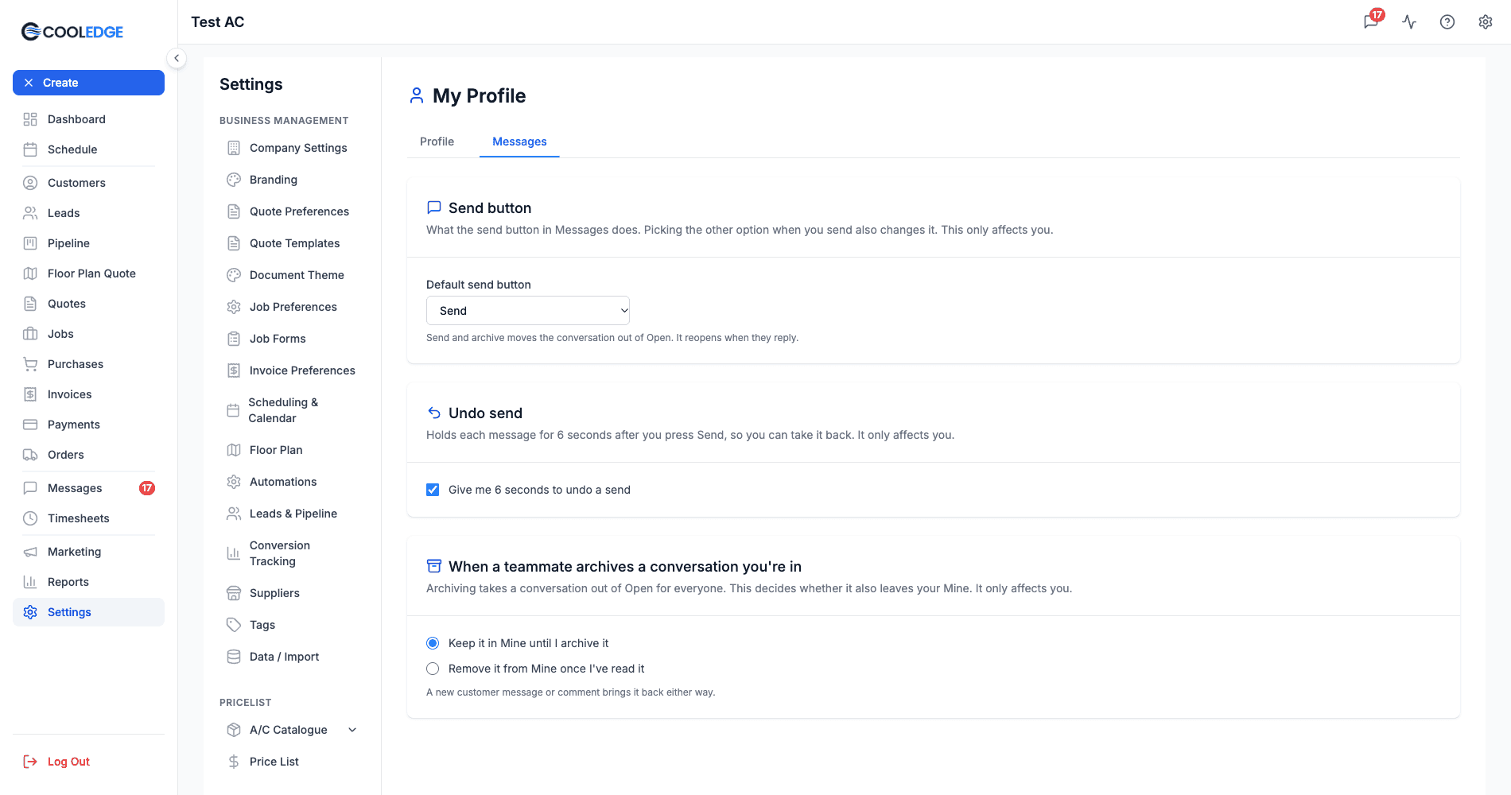Collapse the left sidebar with the chevron
The height and width of the screenshot is (795, 1511).
(x=177, y=58)
